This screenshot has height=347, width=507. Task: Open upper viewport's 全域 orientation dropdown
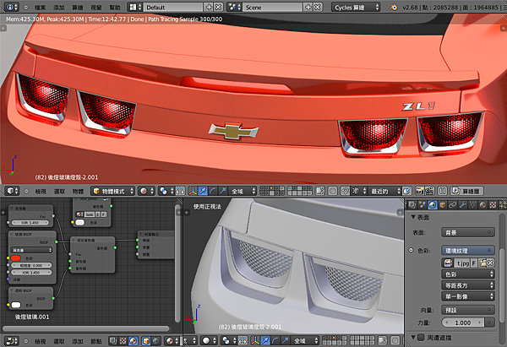243,192
